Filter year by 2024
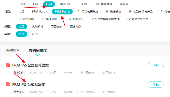 click(35, 34)
